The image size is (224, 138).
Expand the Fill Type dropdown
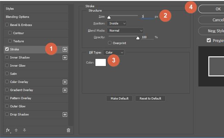coord(113,52)
